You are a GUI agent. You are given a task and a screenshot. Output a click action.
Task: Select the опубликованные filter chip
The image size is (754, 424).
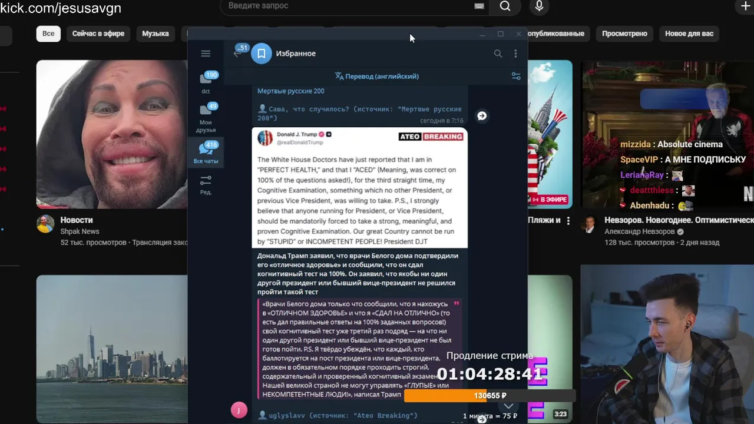pyautogui.click(x=557, y=34)
